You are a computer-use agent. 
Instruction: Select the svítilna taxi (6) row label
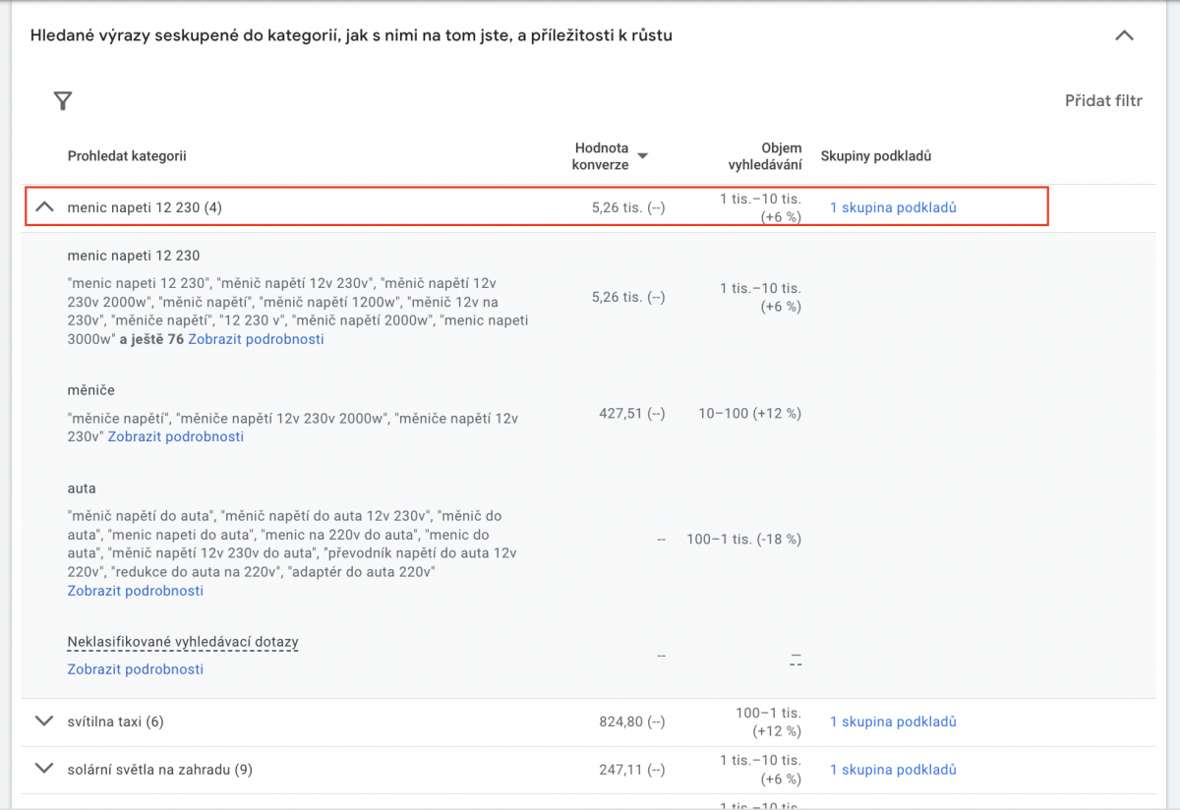(115, 722)
